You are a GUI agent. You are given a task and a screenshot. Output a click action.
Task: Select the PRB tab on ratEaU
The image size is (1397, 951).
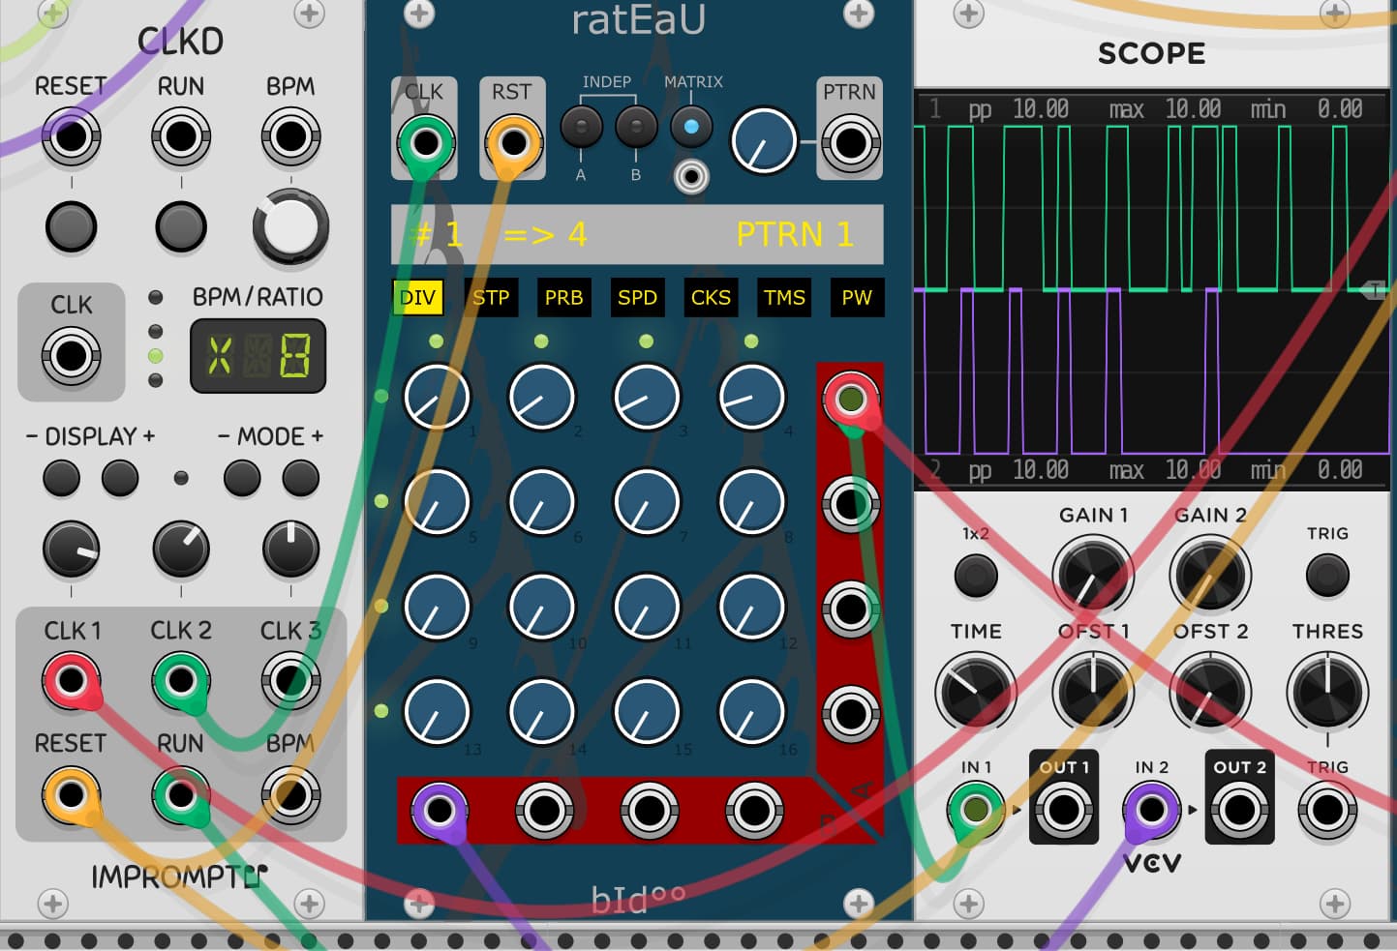[563, 297]
